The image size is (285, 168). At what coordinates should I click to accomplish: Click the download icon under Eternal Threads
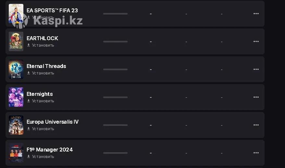(29, 73)
